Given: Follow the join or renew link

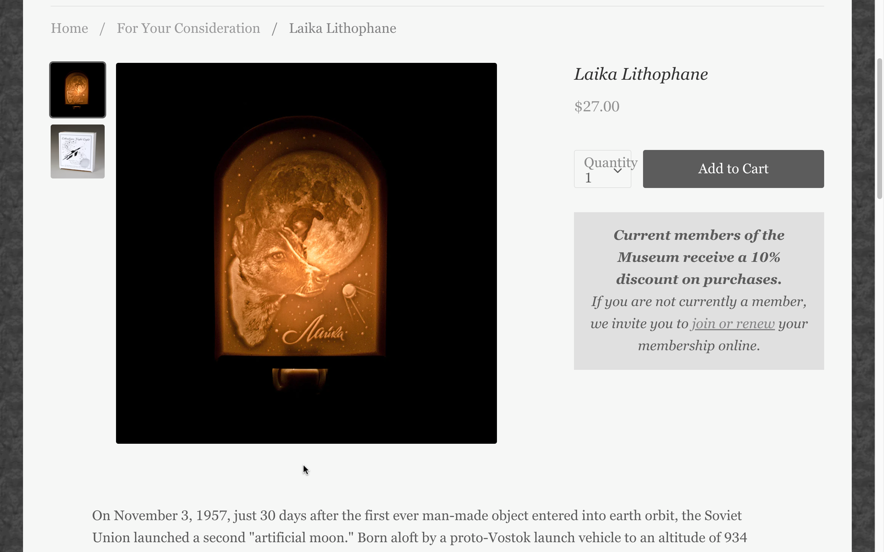Looking at the screenshot, I should [733, 324].
